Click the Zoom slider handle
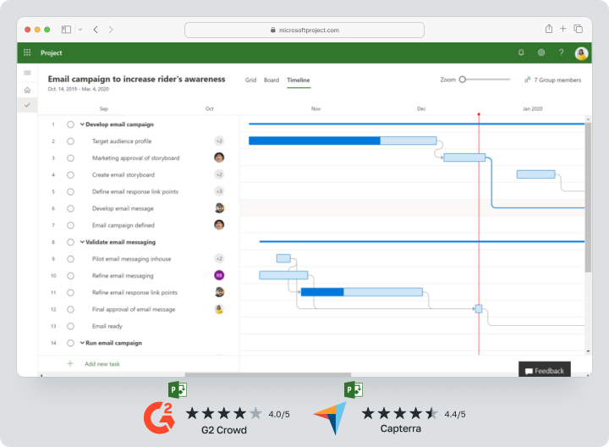609x447 pixels. (x=462, y=80)
